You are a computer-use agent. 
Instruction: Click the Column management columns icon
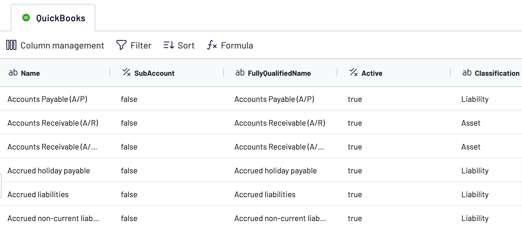pyautogui.click(x=11, y=45)
